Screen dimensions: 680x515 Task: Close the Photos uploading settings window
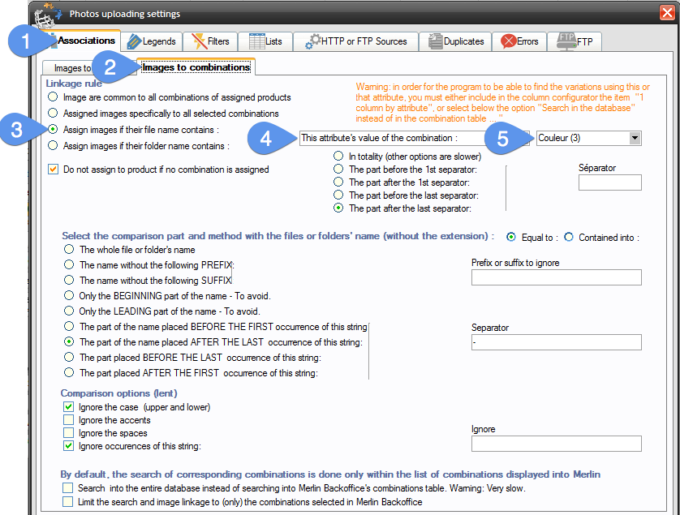pyautogui.click(x=667, y=13)
